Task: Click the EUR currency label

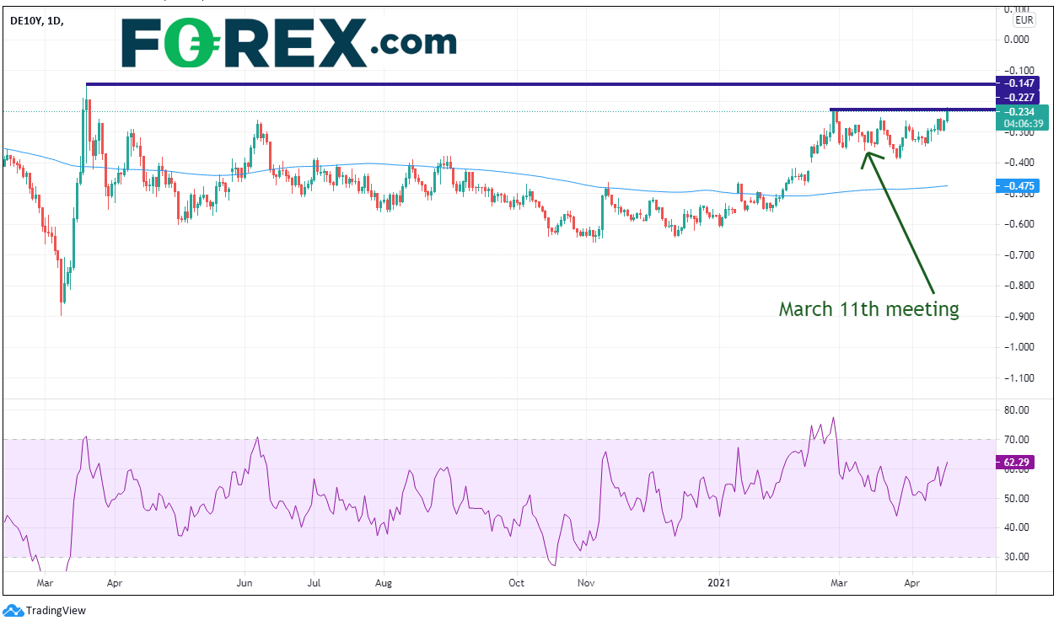Action: click(1023, 18)
